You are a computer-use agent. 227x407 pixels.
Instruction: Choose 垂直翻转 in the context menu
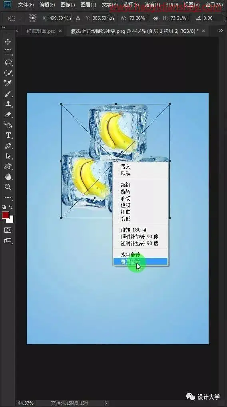pyautogui.click(x=140, y=261)
